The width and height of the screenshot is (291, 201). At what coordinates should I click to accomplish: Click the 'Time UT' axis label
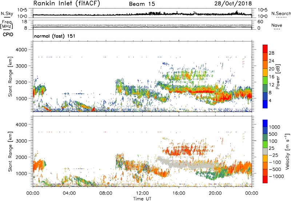[142, 198]
